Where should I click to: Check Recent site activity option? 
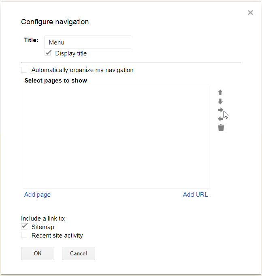point(24,235)
